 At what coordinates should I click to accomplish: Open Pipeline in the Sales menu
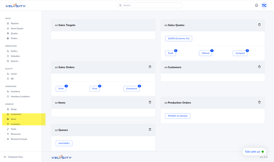[15, 24]
